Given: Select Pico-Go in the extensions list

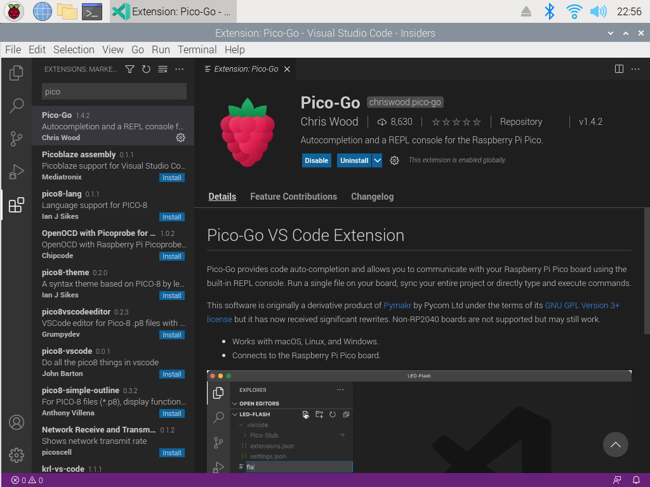Looking at the screenshot, I should click(x=113, y=126).
